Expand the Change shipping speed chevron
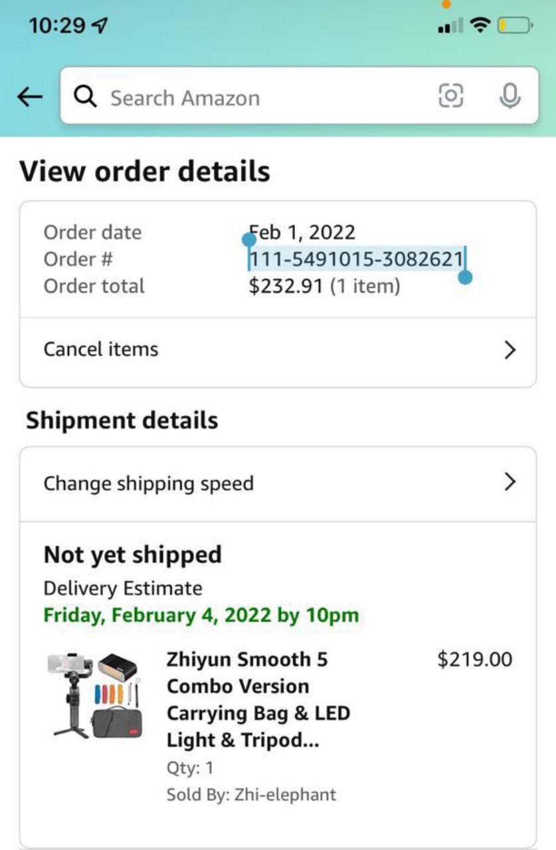 click(510, 481)
